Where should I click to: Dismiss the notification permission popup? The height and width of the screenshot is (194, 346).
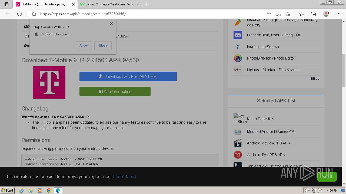(x=111, y=23)
